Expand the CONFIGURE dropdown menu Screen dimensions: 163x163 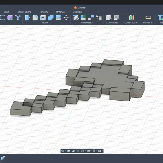pos(113,22)
